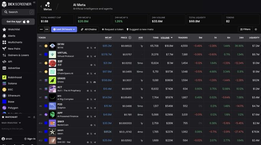The image size is (261, 145).
Task: Open VIRTUAL token website globe icon
Action: click(88, 56)
